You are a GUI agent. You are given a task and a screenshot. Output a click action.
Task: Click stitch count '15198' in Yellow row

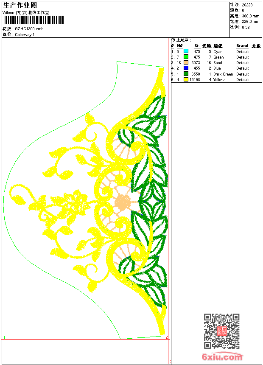(195, 80)
